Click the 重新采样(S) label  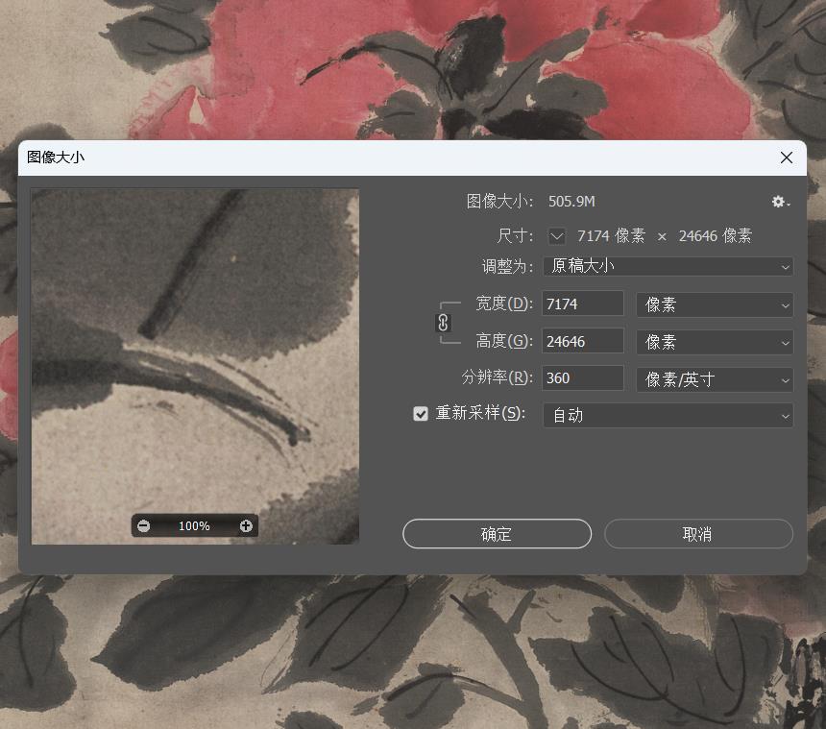coord(480,413)
